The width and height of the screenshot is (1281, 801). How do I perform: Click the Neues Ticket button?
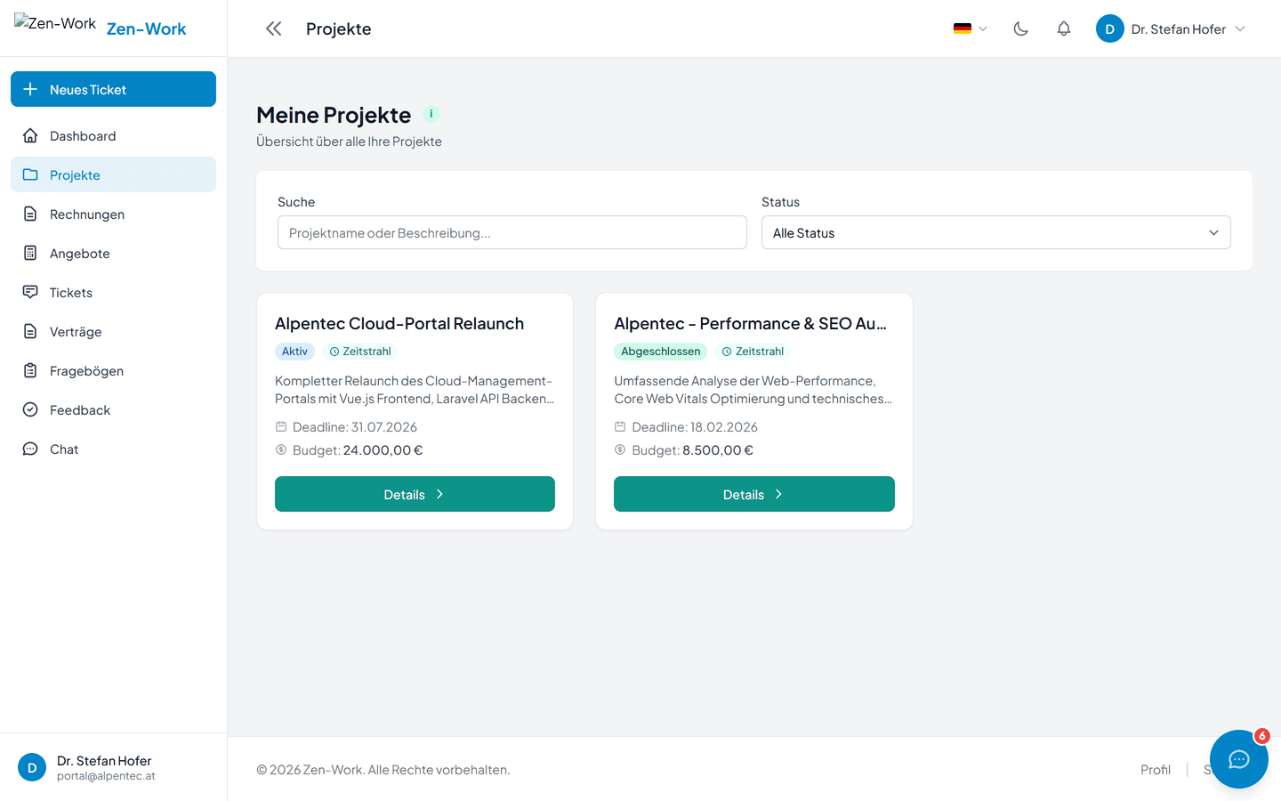coord(113,89)
